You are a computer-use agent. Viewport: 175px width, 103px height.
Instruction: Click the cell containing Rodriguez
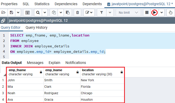click(x=62, y=93)
